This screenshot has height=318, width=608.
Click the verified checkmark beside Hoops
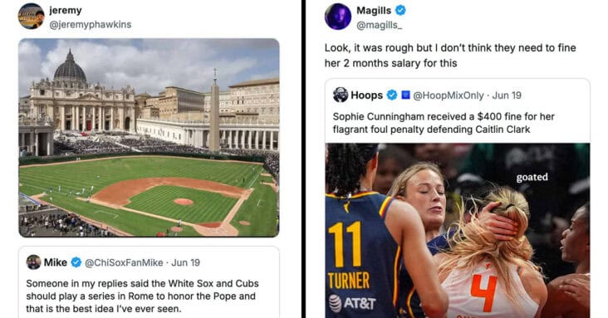coord(392,95)
